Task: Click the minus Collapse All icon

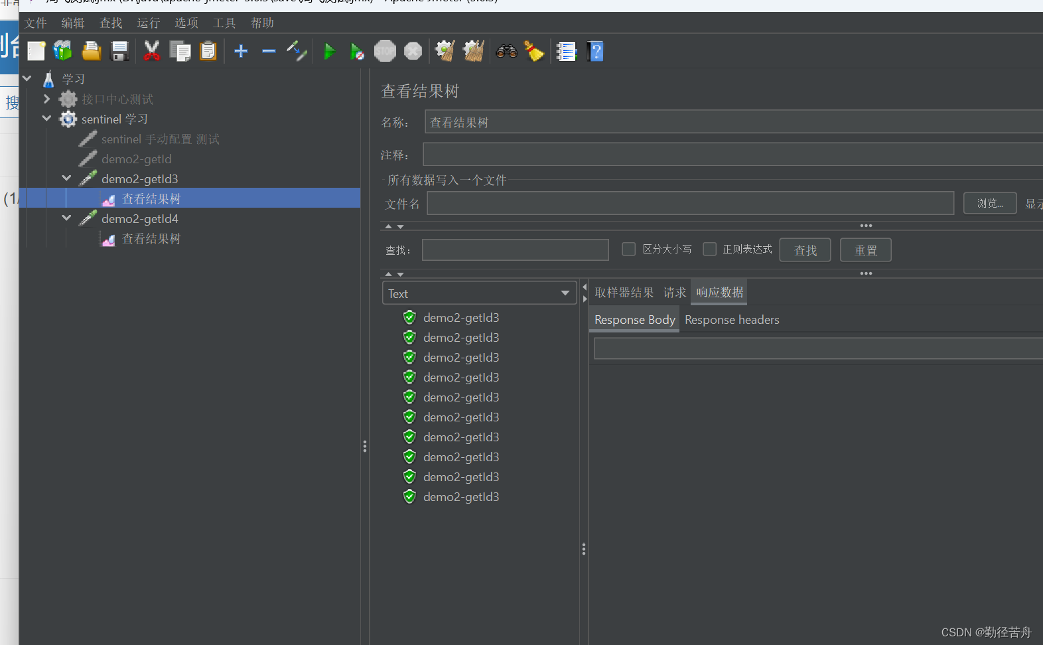Action: coord(269,51)
